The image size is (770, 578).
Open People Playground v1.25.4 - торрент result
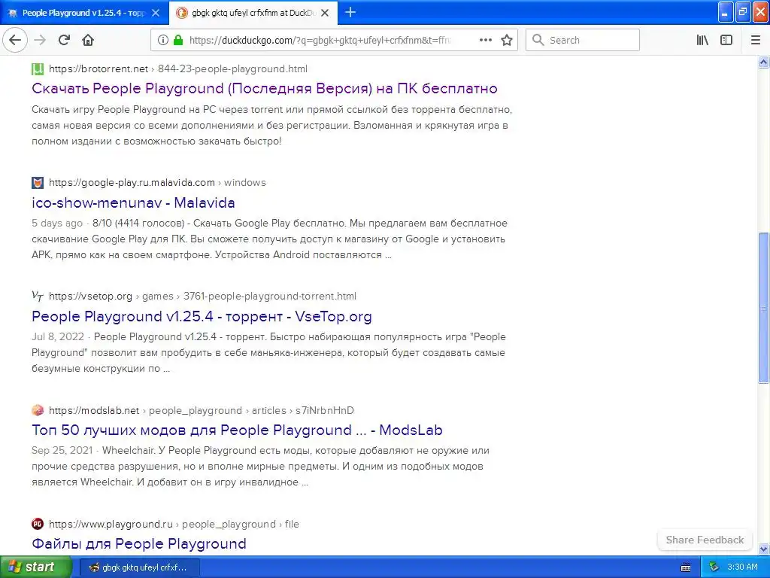click(x=202, y=317)
